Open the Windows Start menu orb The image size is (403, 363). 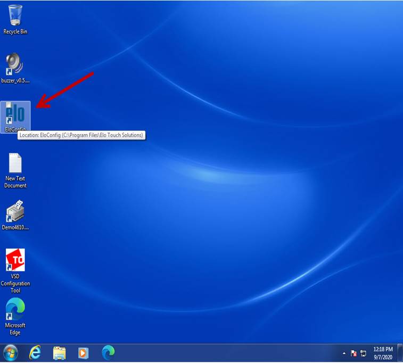[x=10, y=352]
